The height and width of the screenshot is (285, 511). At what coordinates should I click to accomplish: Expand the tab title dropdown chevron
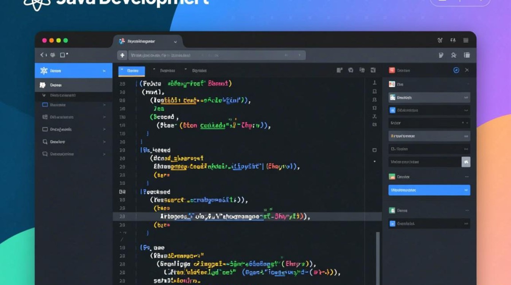pyautogui.click(x=175, y=41)
